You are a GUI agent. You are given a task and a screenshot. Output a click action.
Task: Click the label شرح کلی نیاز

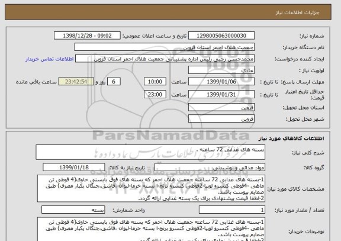pyautogui.click(x=308, y=153)
